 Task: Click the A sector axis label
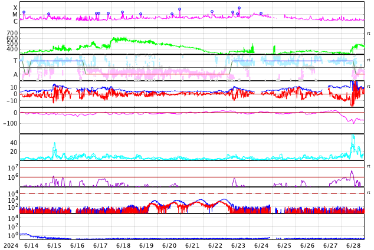[x=15, y=75]
